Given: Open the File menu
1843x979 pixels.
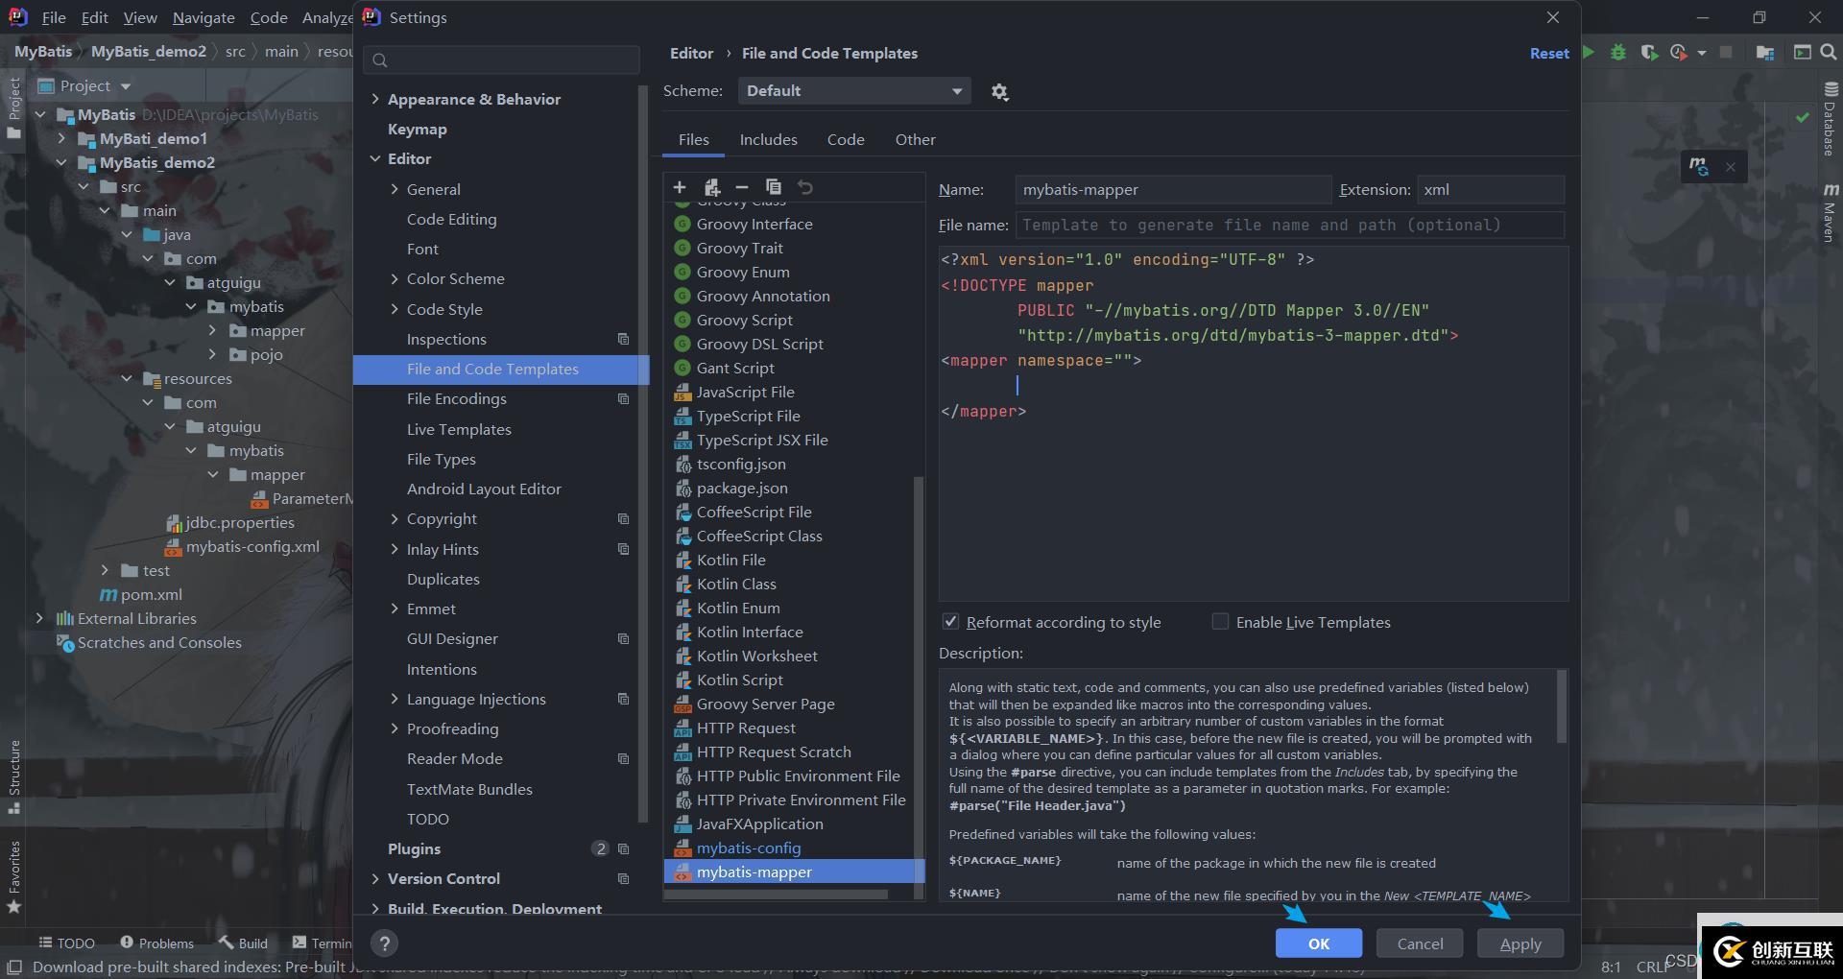Looking at the screenshot, I should [x=54, y=17].
